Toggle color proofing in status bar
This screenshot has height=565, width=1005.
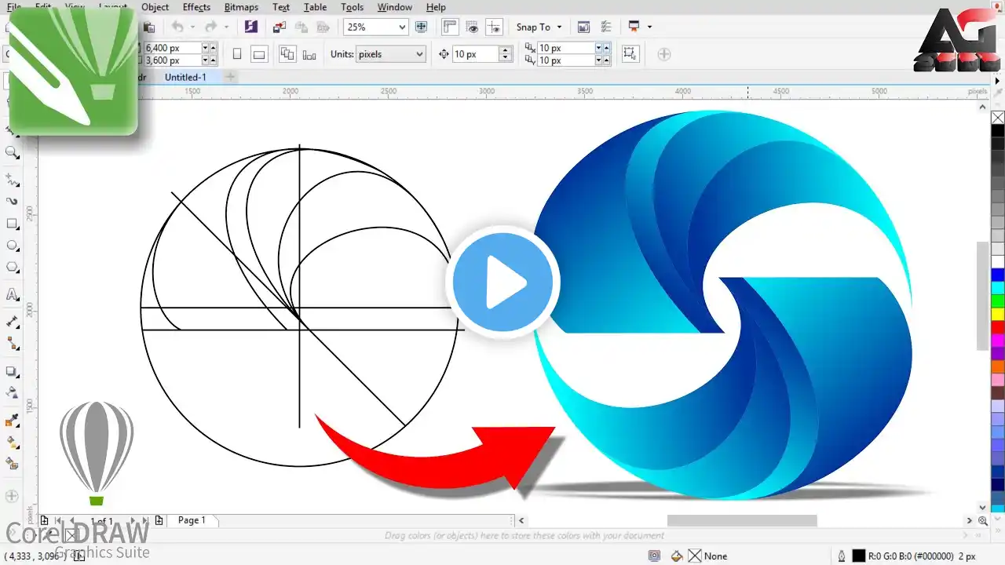coord(654,556)
